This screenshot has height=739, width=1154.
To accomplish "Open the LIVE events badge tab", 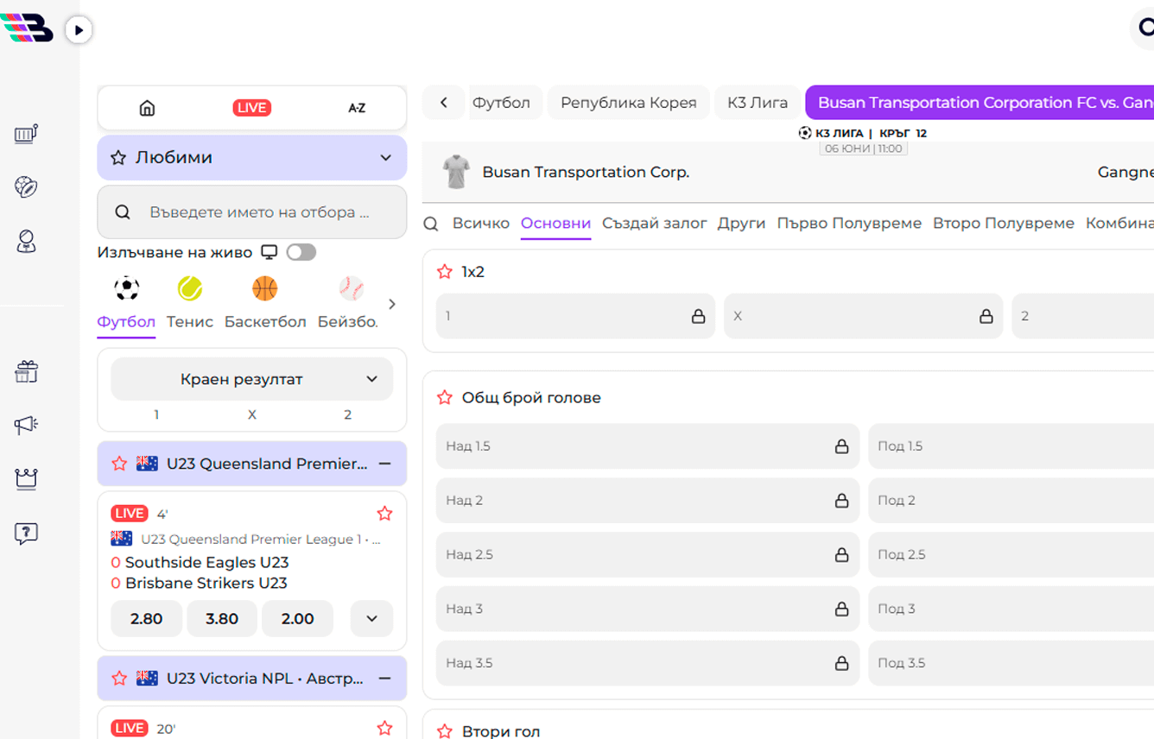I will (x=252, y=108).
